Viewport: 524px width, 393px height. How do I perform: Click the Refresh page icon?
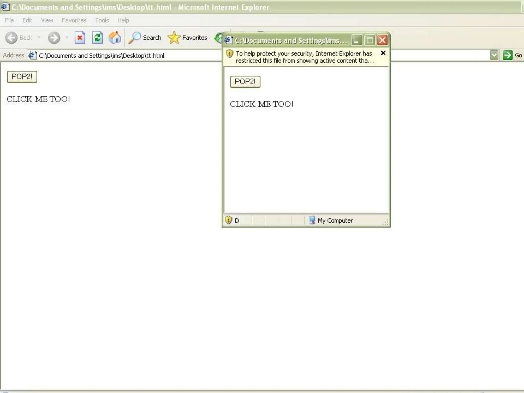(97, 38)
